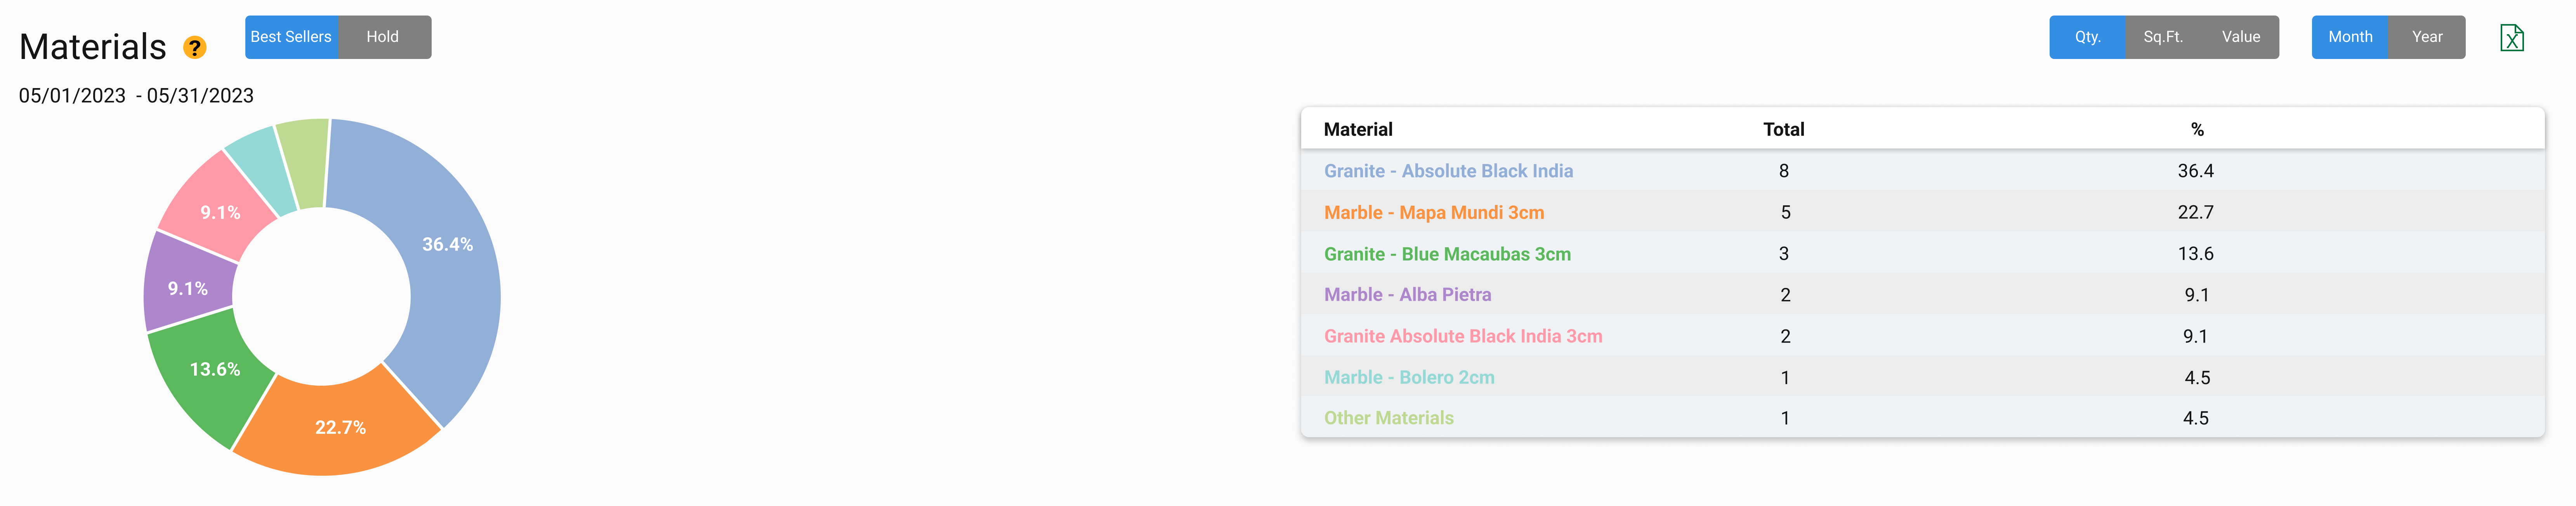Open Granite - Absolute Black India row
2576x506 pixels.
click(1922, 171)
